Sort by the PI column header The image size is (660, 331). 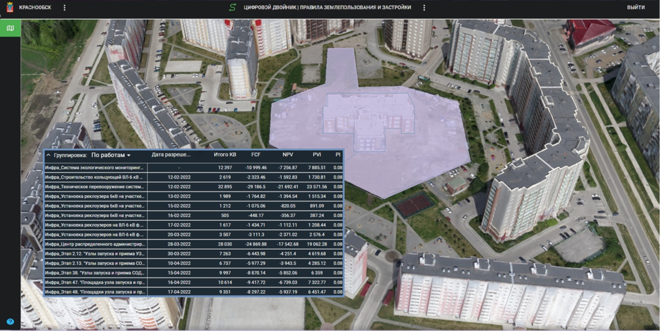[338, 155]
